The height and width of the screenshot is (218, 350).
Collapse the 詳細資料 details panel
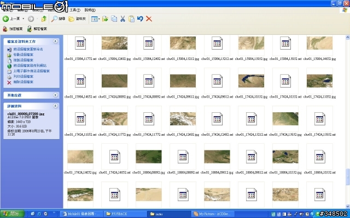click(55, 106)
